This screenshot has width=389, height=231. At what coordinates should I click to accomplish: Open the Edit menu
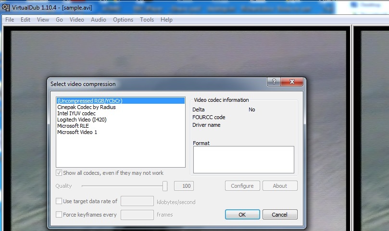click(x=25, y=20)
